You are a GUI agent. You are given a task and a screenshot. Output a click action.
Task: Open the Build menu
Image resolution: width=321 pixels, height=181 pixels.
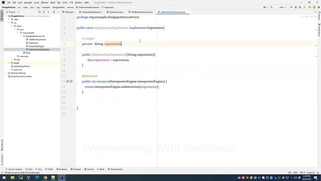[x=53, y=3]
